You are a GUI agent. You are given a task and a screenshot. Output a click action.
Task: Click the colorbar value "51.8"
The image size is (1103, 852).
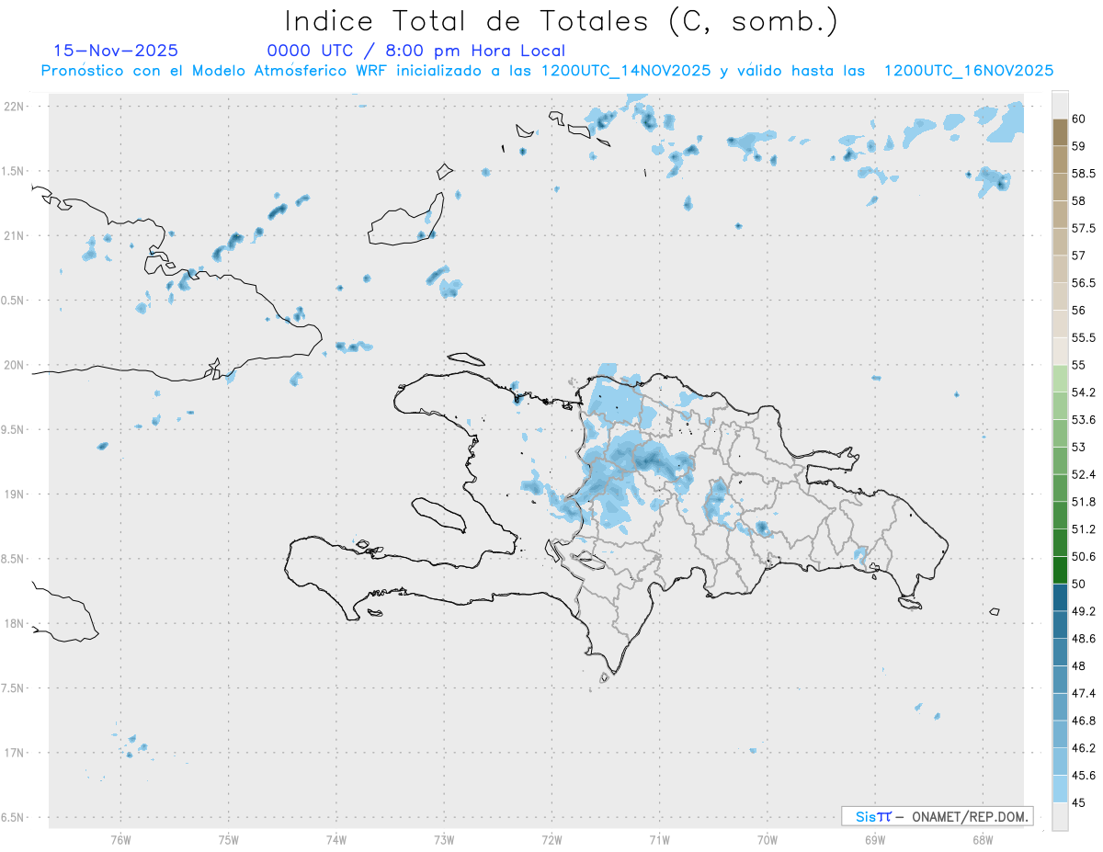pyautogui.click(x=1084, y=502)
